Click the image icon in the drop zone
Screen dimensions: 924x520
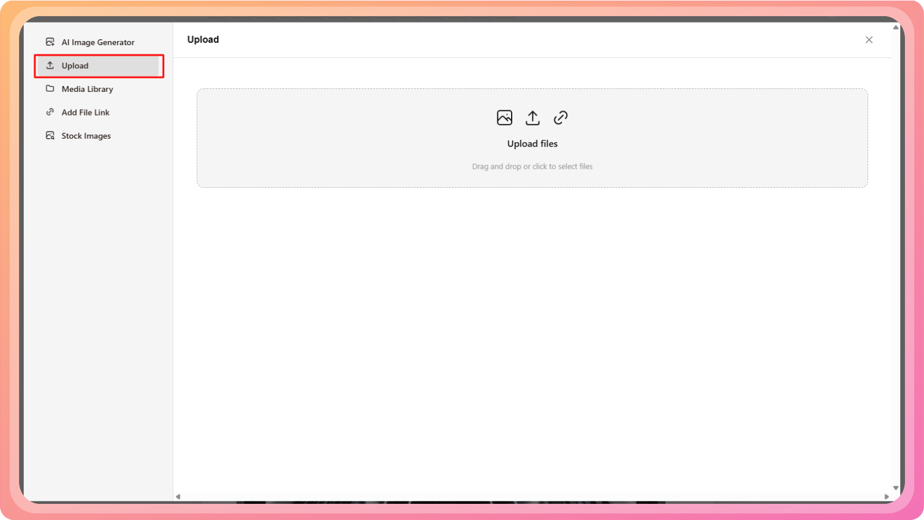(x=504, y=118)
